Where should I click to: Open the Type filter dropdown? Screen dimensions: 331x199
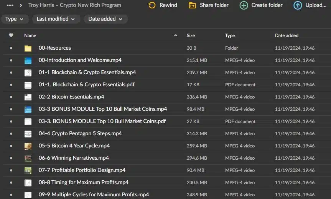[x=14, y=19]
